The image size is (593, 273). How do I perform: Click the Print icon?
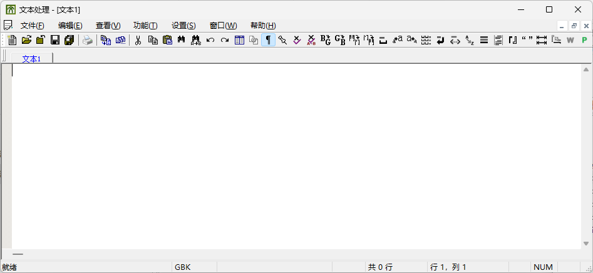(88, 40)
